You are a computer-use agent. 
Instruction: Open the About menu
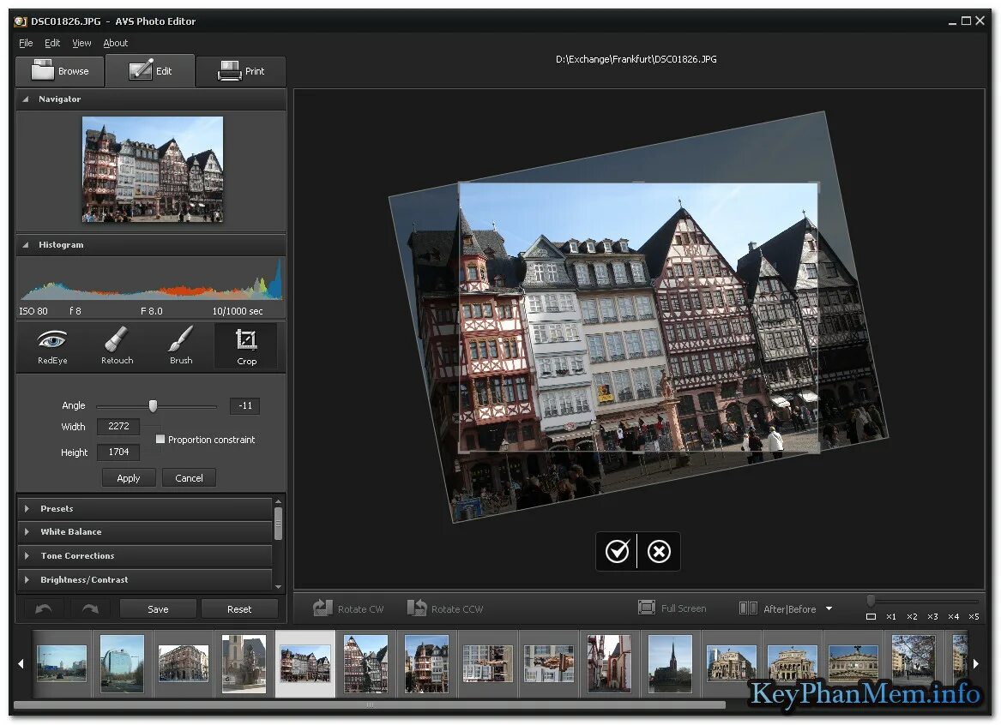(116, 43)
